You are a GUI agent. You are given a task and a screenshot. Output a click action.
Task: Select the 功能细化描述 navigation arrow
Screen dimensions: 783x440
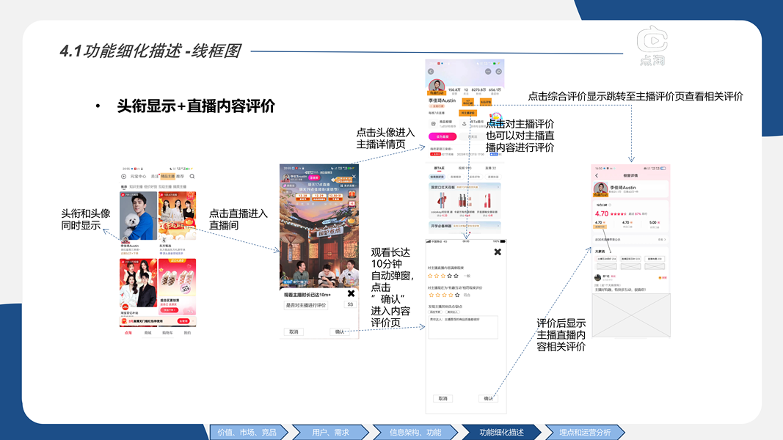(x=501, y=432)
